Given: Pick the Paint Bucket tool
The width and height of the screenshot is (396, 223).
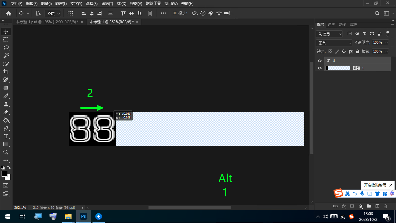Looking at the screenshot, I should click(x=6, y=120).
